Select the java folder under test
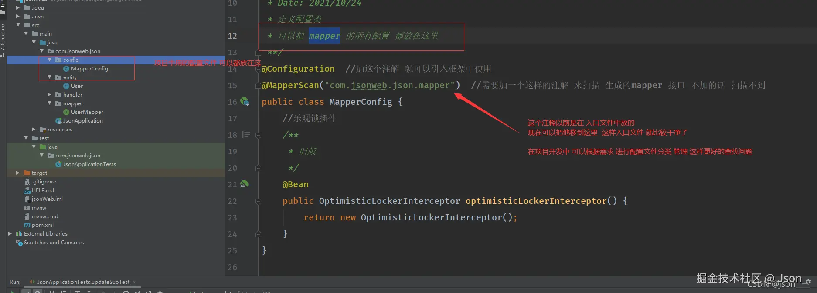 (x=52, y=147)
